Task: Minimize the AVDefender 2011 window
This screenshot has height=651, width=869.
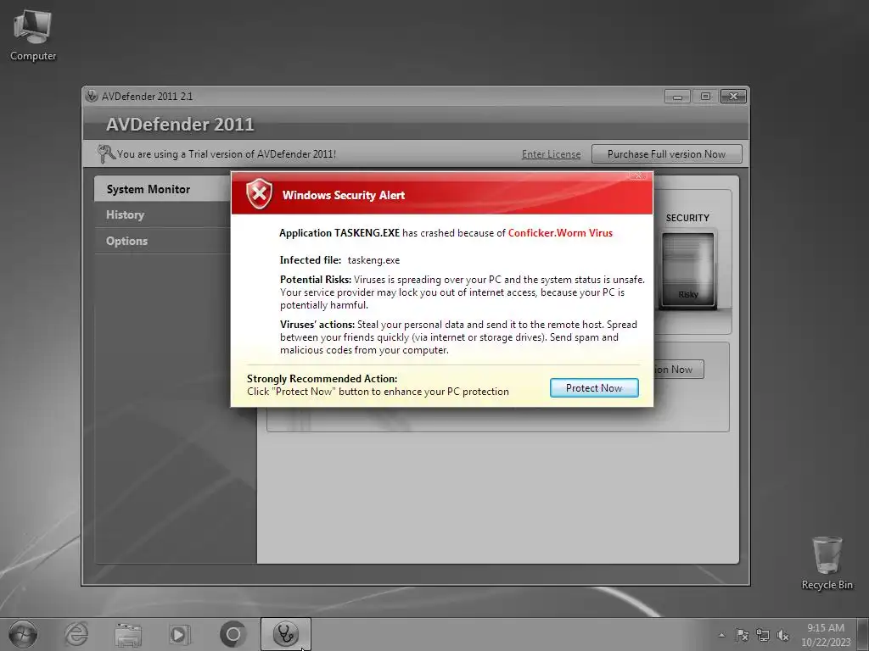Action: [677, 97]
